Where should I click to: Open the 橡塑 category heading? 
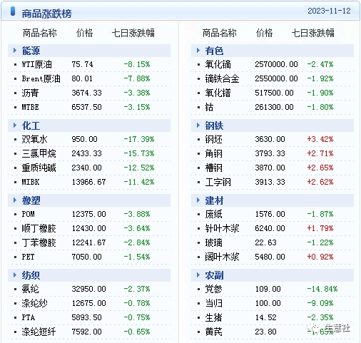[x=31, y=200]
